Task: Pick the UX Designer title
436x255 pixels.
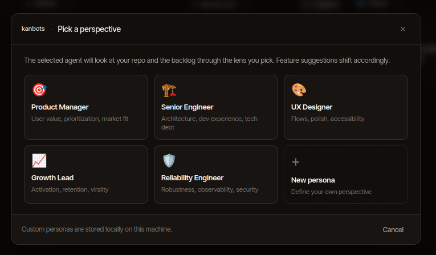Action: point(312,107)
